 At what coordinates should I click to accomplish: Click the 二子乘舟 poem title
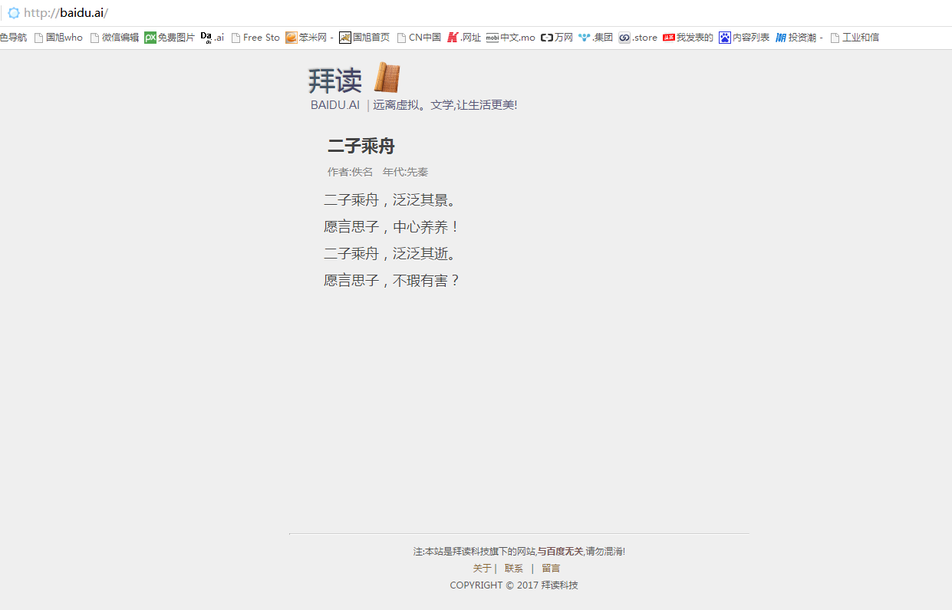click(x=361, y=146)
